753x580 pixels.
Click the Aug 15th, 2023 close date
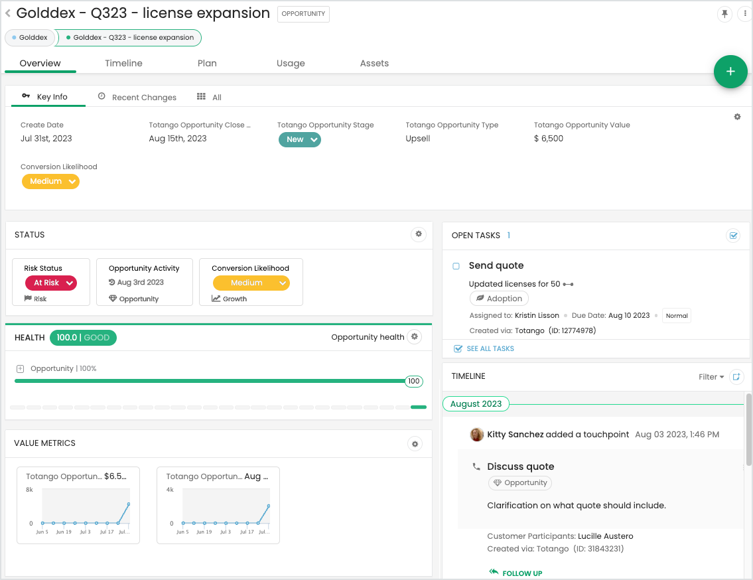click(x=178, y=139)
